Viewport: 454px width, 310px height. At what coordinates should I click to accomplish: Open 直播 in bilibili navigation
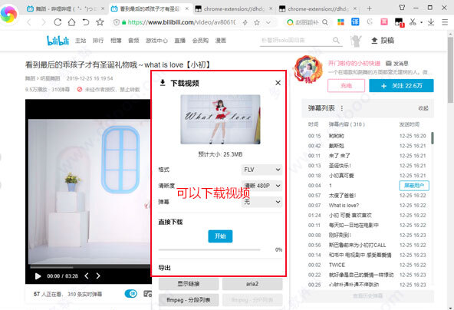[179, 41]
